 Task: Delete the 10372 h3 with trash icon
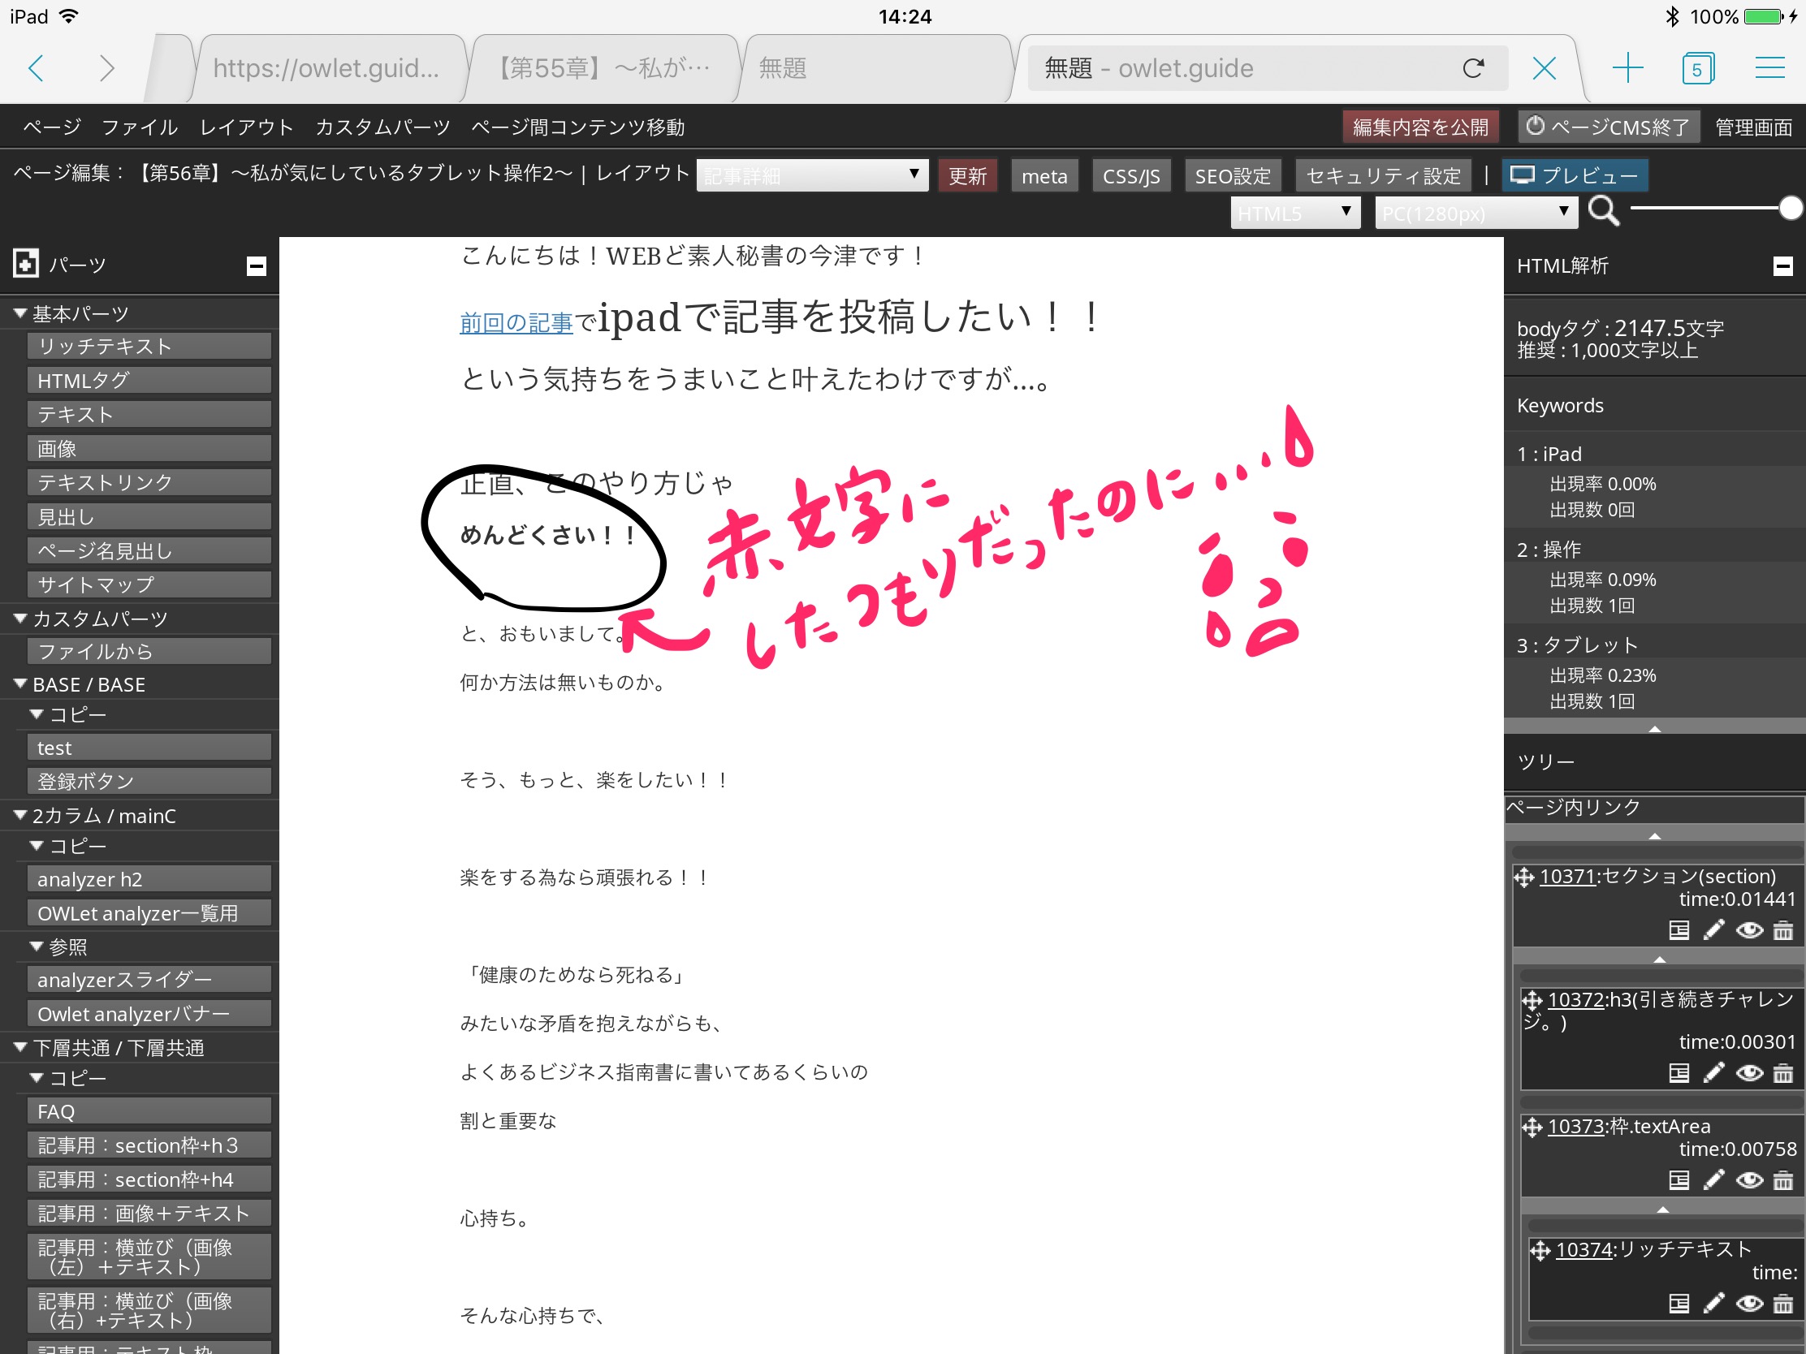1783,1073
